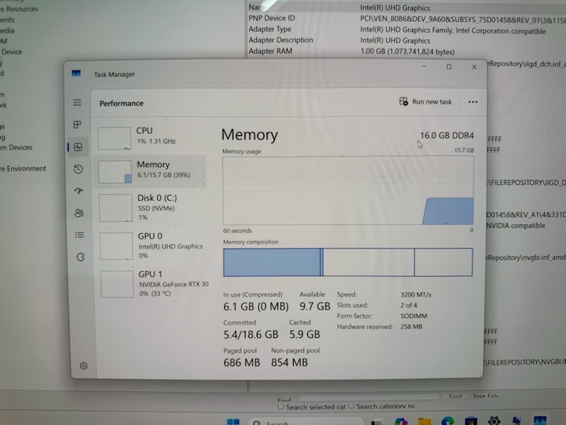Select the Disk 0 (C:) performance item
Image resolution: width=566 pixels, height=425 pixels.
coord(151,208)
